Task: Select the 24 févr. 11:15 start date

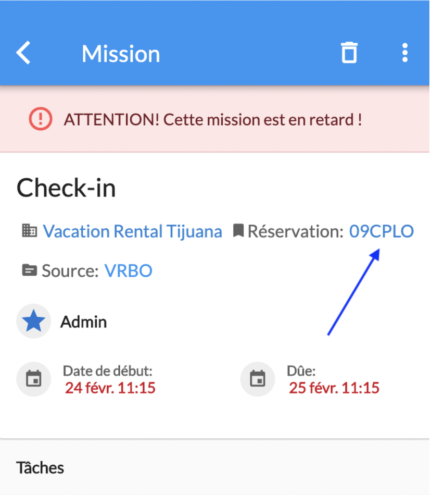Action: (110, 388)
